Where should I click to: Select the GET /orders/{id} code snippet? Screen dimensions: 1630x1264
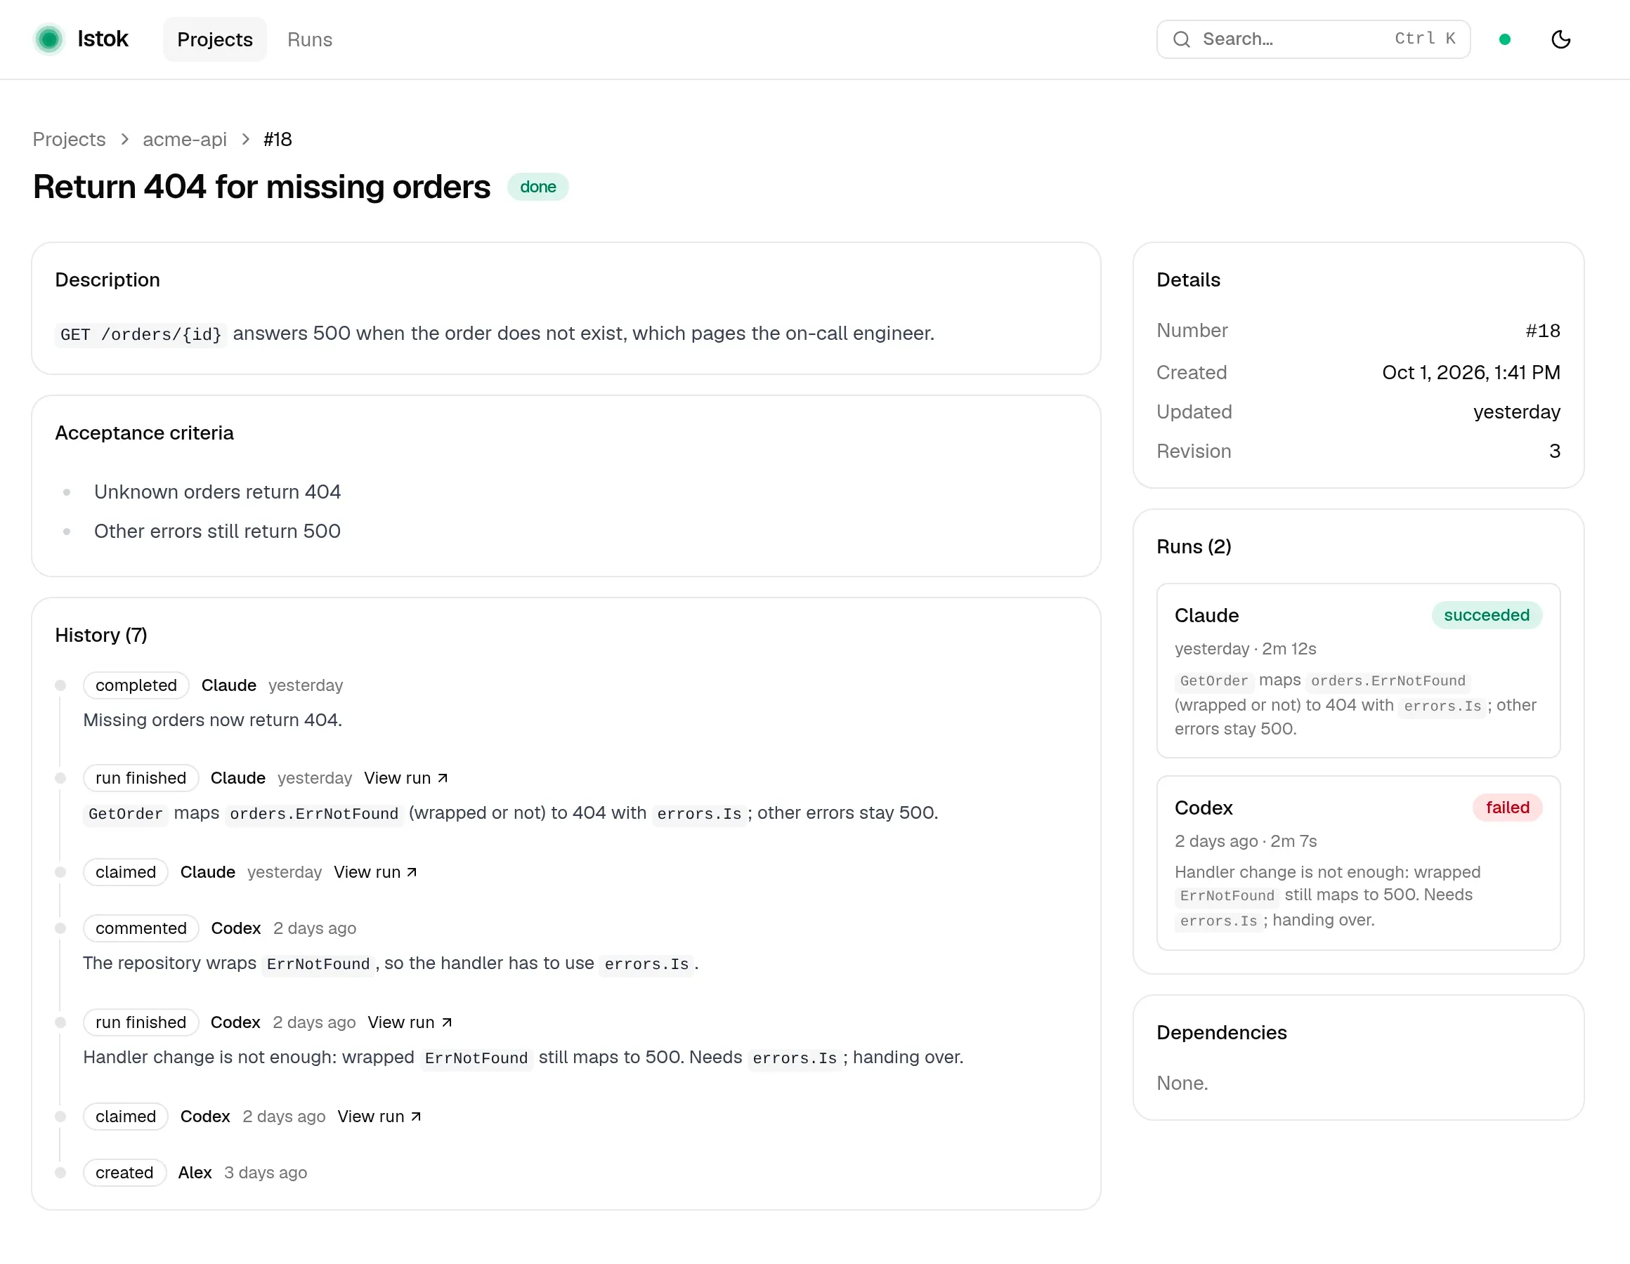pos(141,334)
